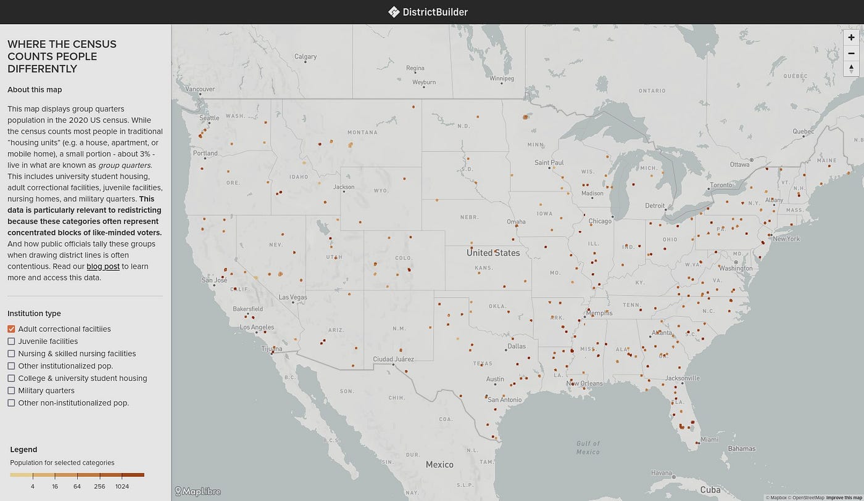864x501 pixels.
Task: Open the OpenStreetMap attribution link
Action: pos(805,497)
